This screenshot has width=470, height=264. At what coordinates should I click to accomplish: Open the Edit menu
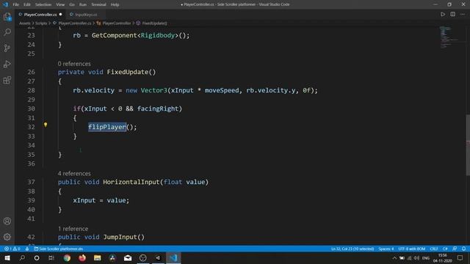[x=27, y=4]
